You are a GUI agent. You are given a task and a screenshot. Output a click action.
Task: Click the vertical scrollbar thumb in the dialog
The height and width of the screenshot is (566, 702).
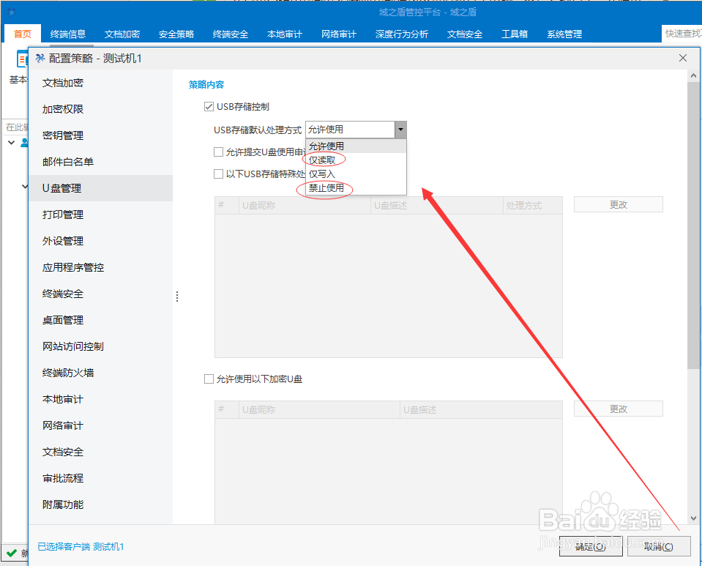coord(693,226)
